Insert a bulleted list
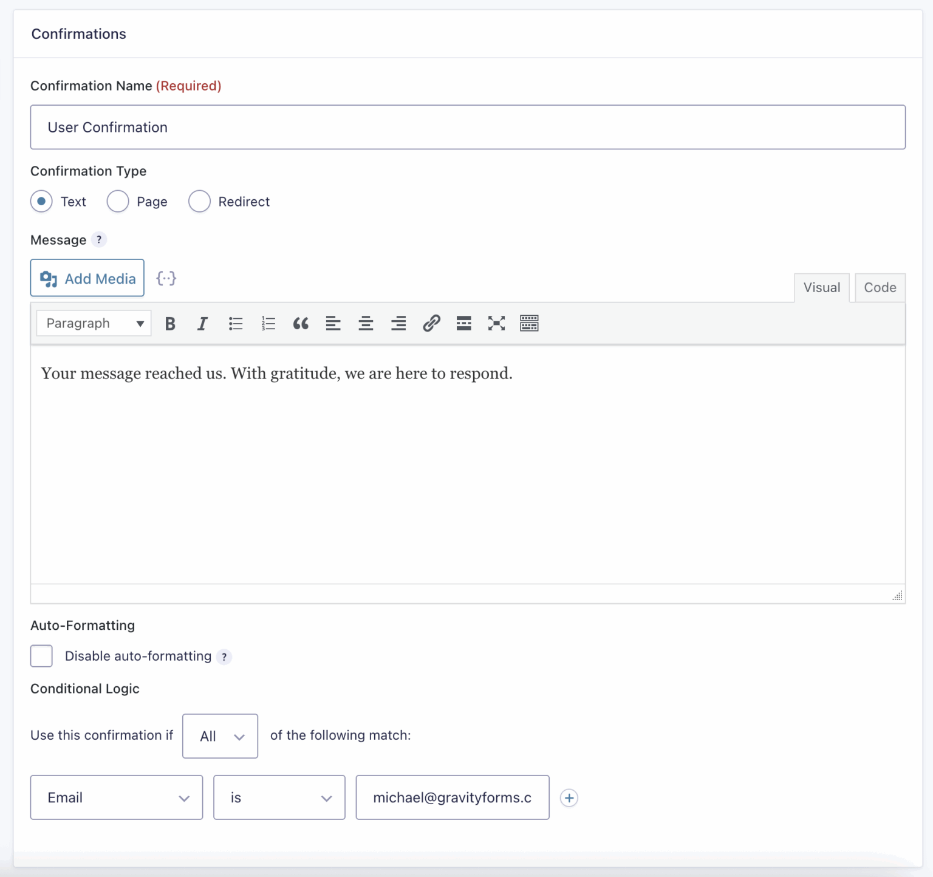Image resolution: width=933 pixels, height=877 pixels. (236, 323)
